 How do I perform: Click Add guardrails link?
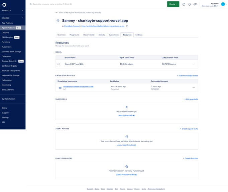[191, 99]
